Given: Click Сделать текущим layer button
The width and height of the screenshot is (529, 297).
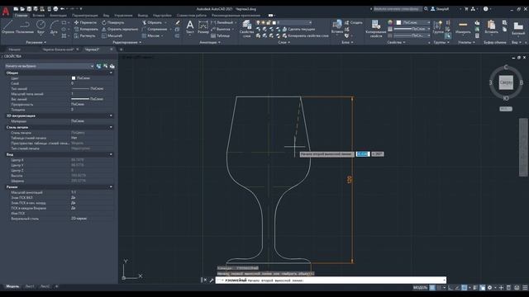Looking at the screenshot, I should [x=298, y=30].
